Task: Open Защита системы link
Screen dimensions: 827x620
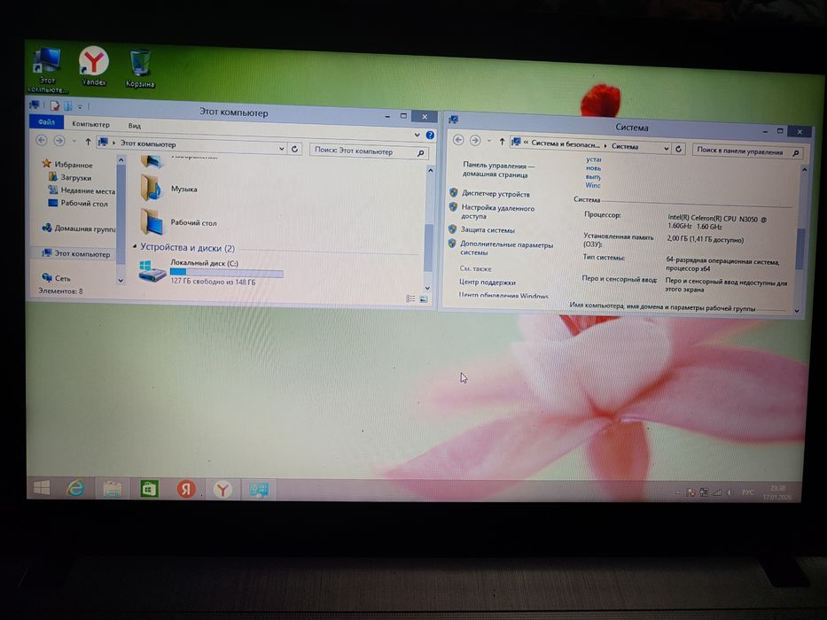Action: coord(488,230)
